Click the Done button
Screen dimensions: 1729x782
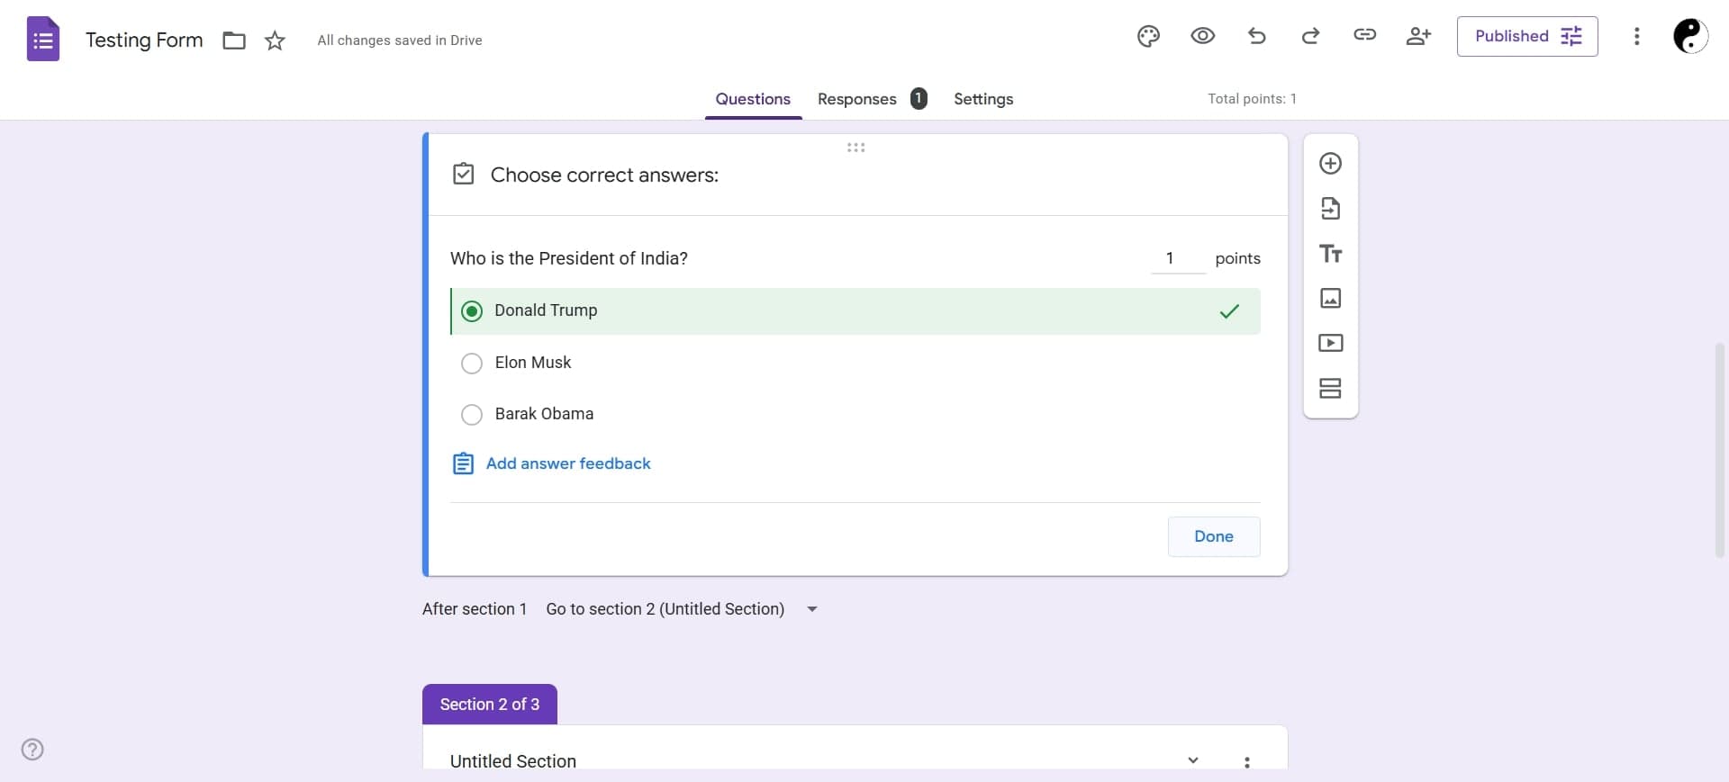coord(1213,536)
